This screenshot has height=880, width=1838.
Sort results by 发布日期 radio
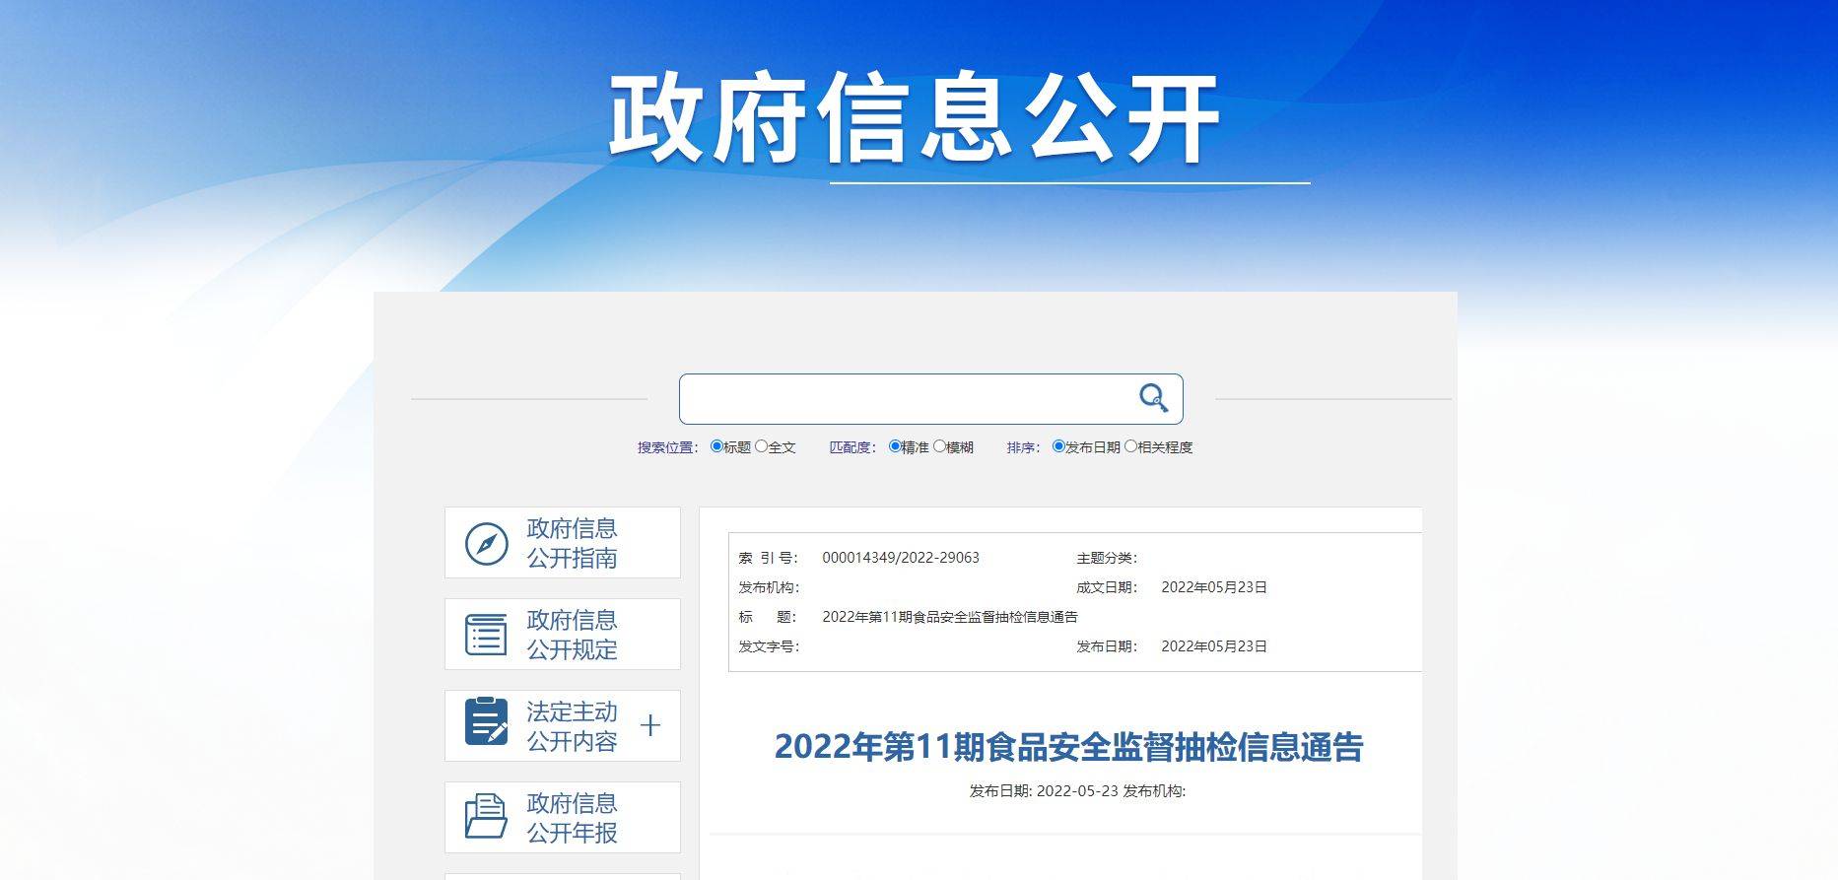pyautogui.click(x=1058, y=446)
